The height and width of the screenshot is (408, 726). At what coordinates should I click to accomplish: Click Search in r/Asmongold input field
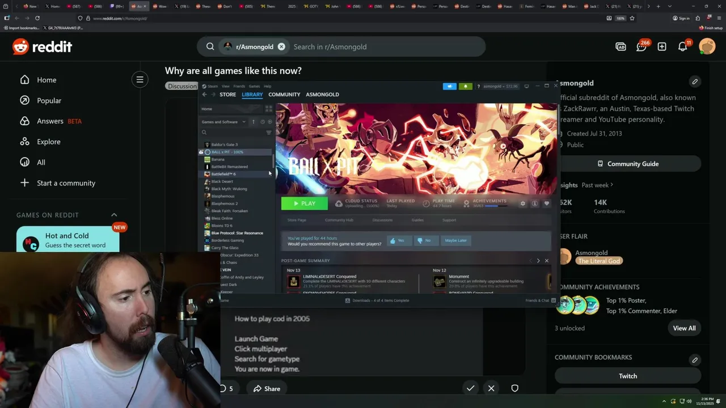click(x=386, y=46)
